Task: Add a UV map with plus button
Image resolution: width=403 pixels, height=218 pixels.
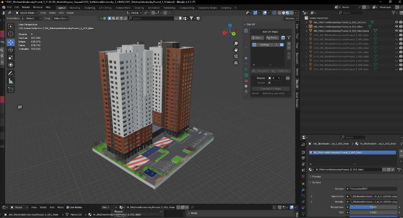Action: (289, 44)
